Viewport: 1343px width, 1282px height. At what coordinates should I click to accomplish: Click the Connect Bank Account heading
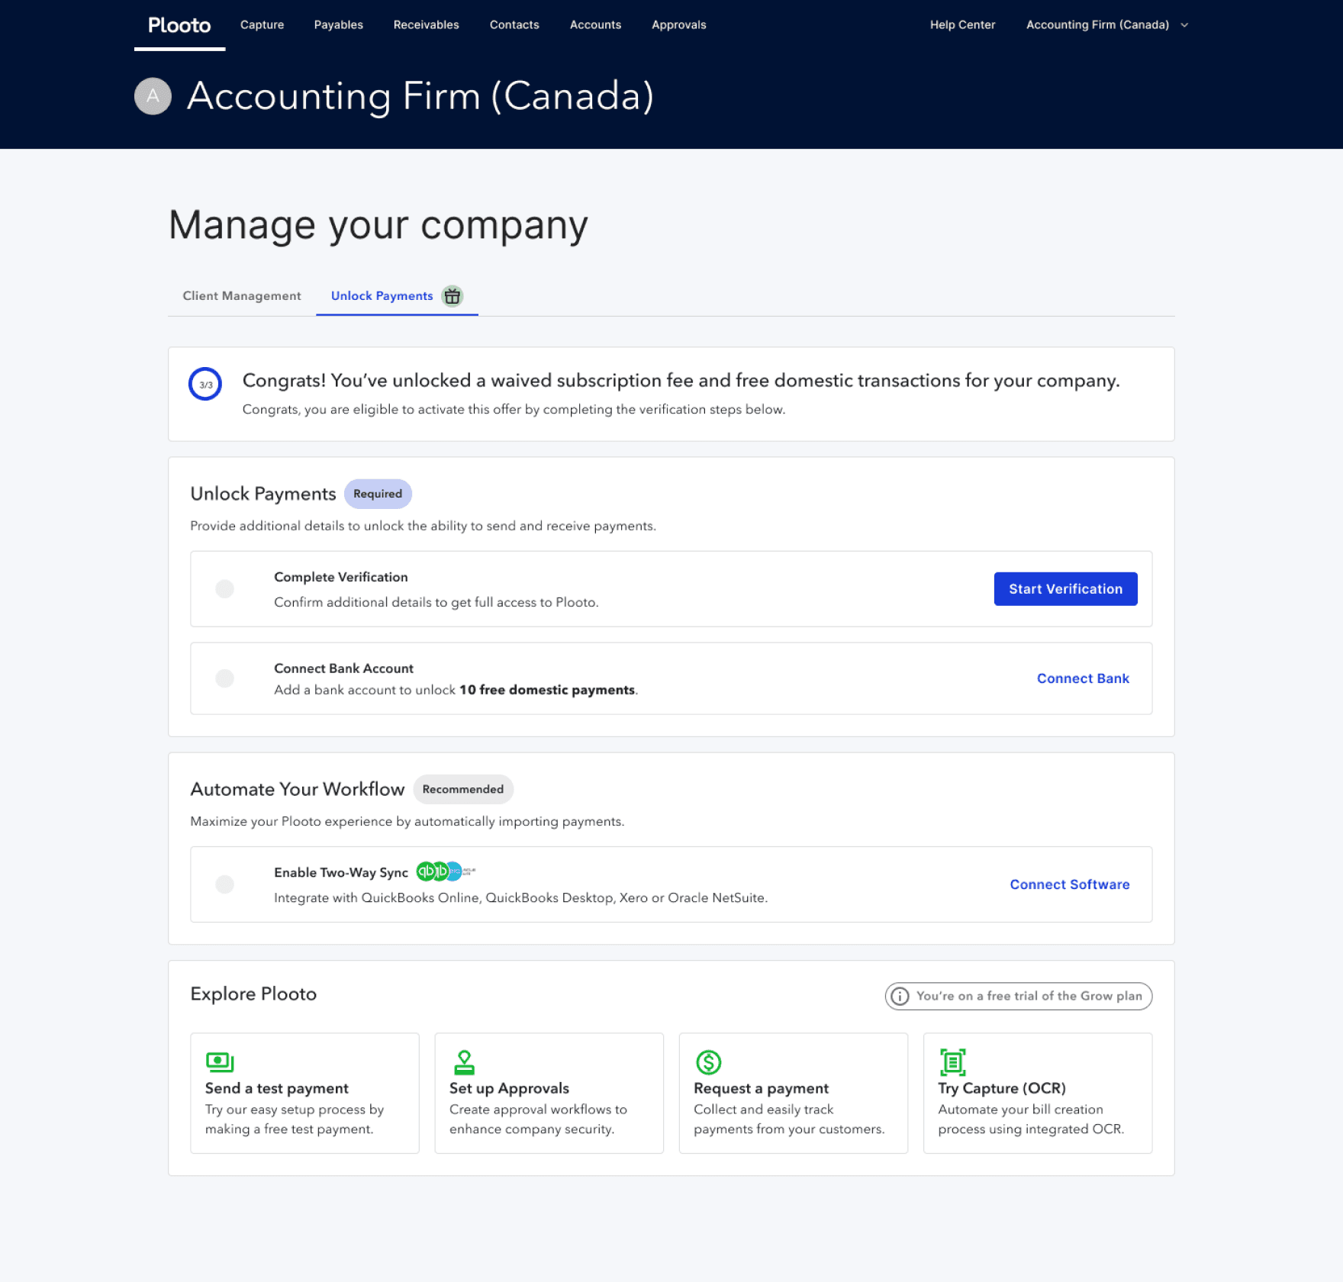tap(343, 668)
